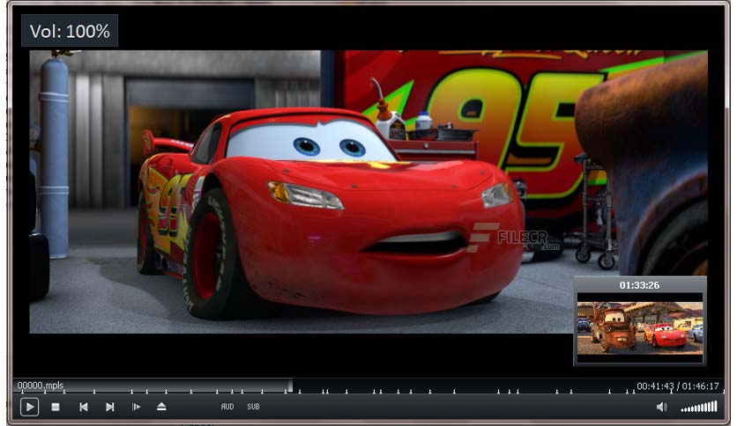The height and width of the screenshot is (426, 737).
Task: Open the SUB subtitle selector
Action: point(253,407)
